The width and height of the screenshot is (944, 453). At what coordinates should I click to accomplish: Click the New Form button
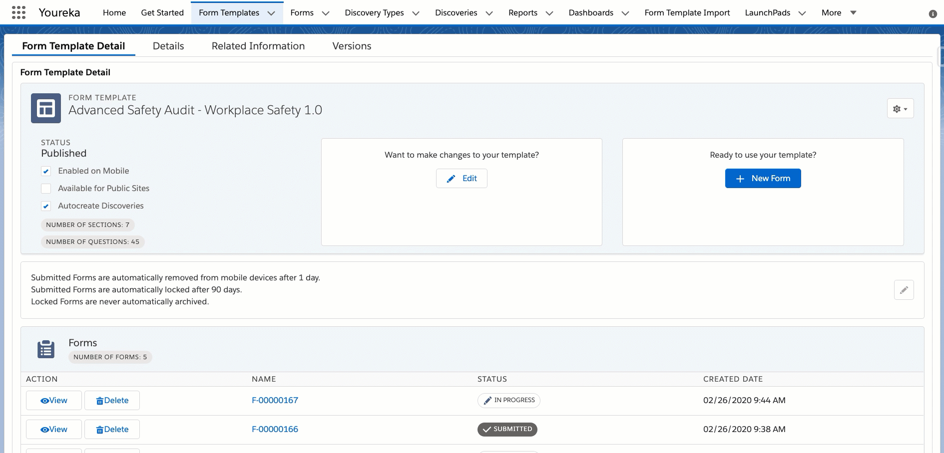(x=763, y=178)
